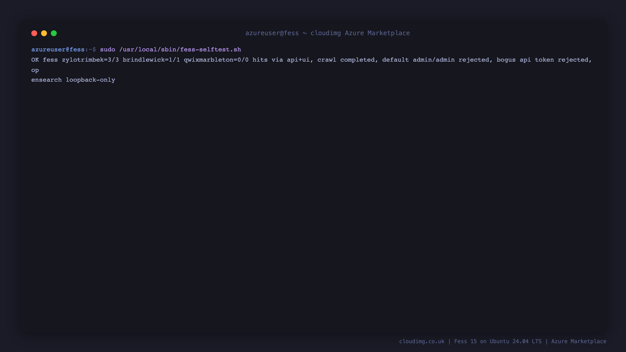Image resolution: width=626 pixels, height=352 pixels.
Task: Click the 'hits via api+ui,' text
Action: [283, 60]
